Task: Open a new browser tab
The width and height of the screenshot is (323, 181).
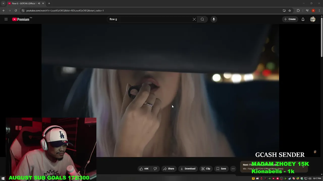Action: click(49, 3)
